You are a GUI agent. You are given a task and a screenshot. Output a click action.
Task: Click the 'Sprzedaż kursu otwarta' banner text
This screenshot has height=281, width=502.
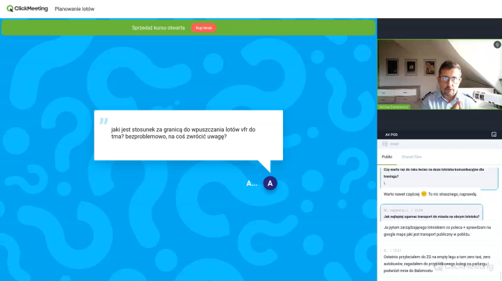click(158, 28)
